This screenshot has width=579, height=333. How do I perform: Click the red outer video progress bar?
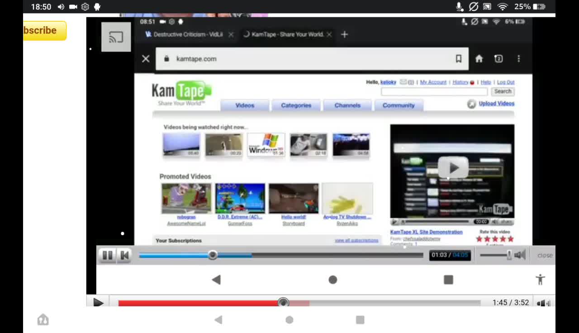pyautogui.click(x=299, y=303)
